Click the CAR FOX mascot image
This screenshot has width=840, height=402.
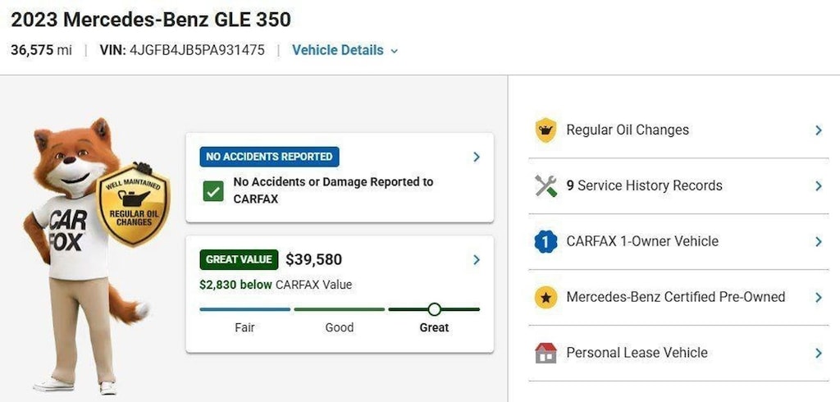point(85,256)
